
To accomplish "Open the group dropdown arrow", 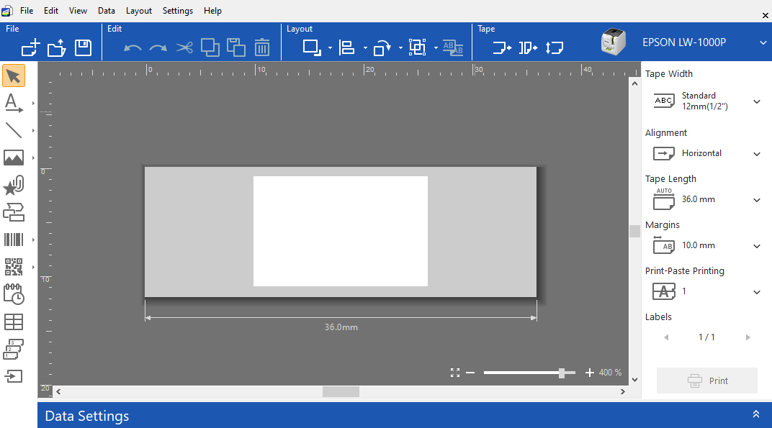I will tap(436, 47).
